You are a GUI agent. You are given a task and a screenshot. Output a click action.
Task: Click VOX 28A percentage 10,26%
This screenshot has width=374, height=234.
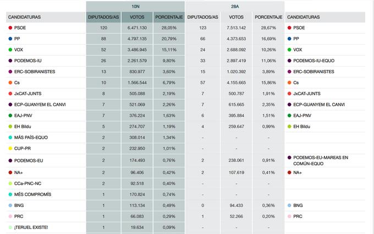[x=268, y=50]
